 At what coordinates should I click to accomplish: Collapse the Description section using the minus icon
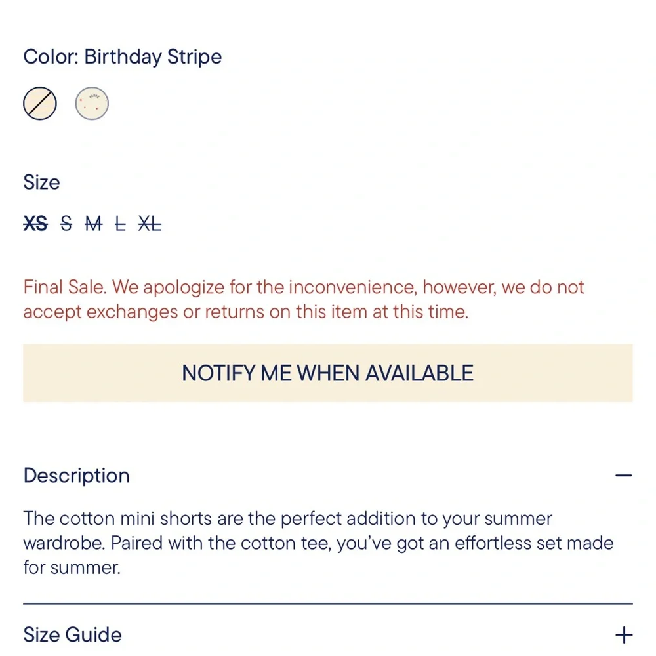624,474
